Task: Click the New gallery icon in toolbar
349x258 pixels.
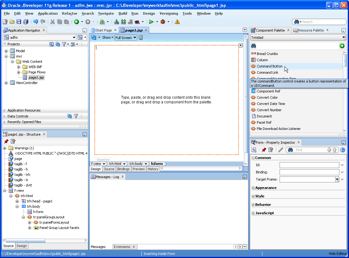Action: click(x=5, y=22)
